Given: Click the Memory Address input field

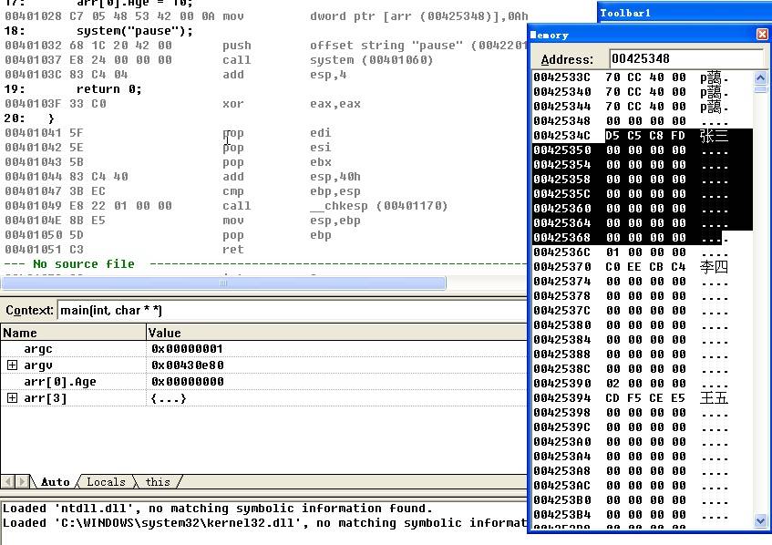Looking at the screenshot, I should coord(684,58).
